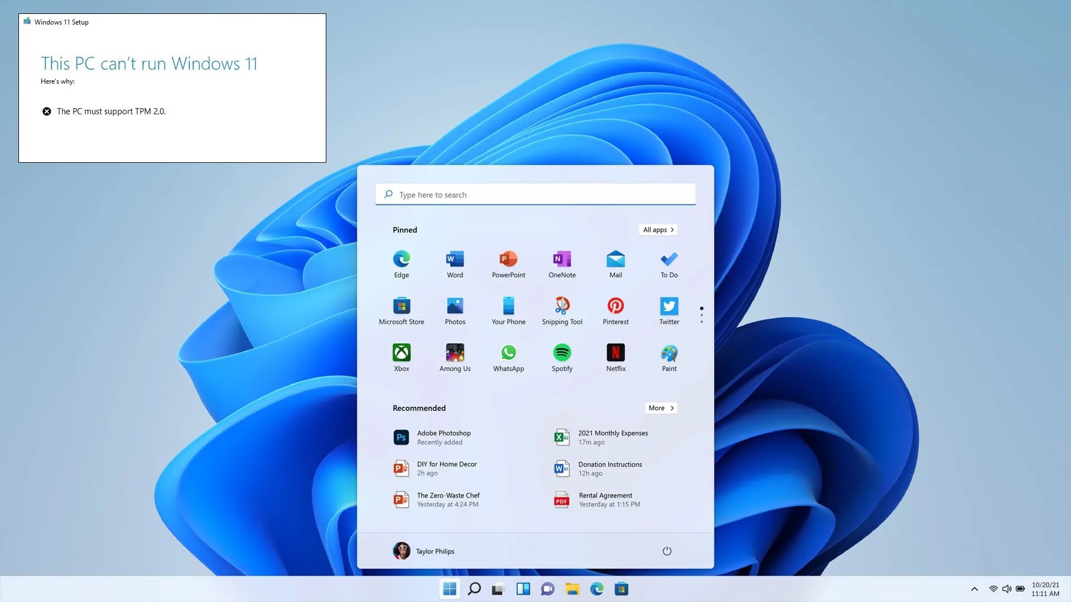Click the volume speaker icon
This screenshot has height=602, width=1071.
(x=1007, y=589)
